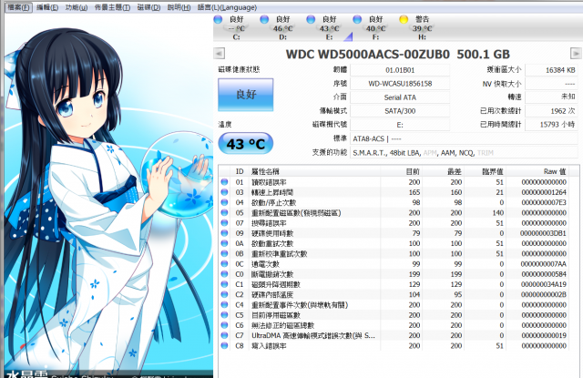Click the 43 °C temperature button
583x378 pixels.
click(x=246, y=144)
